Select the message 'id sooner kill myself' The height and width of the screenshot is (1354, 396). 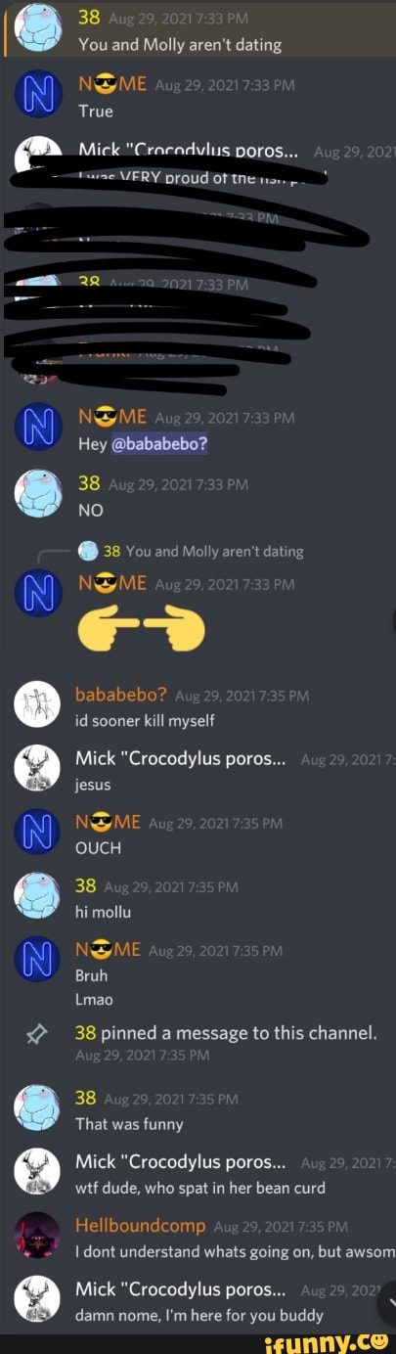point(145,720)
